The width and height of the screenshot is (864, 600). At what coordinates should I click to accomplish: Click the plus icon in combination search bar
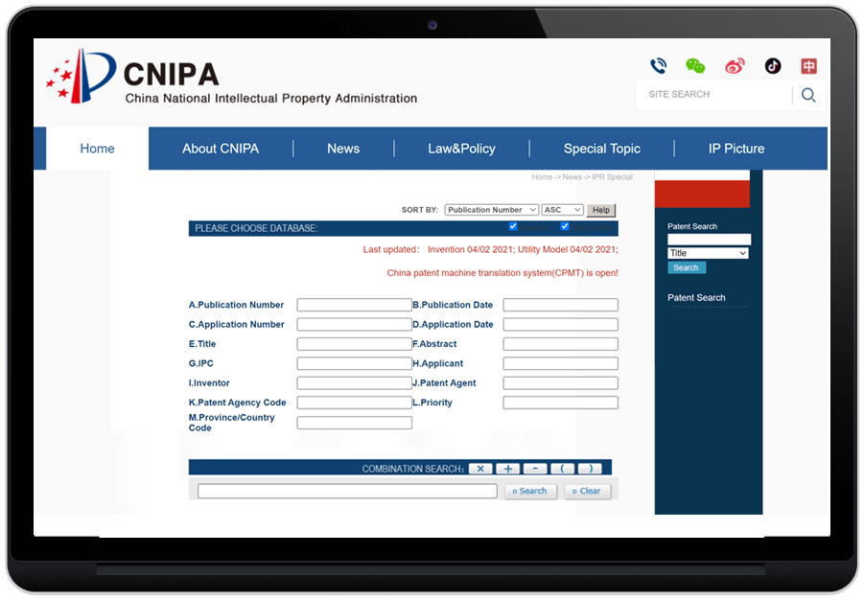[x=507, y=468]
